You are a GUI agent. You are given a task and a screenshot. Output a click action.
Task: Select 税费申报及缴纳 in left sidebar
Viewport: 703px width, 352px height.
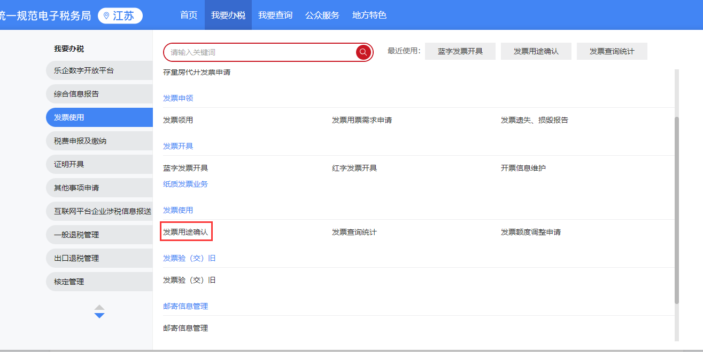pos(80,141)
